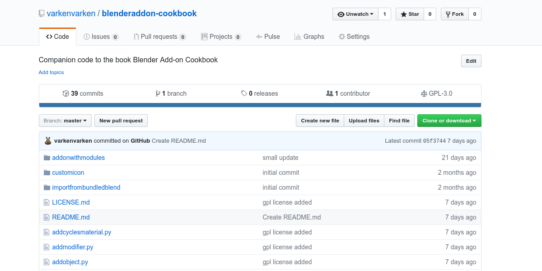The height and width of the screenshot is (271, 542).
Task: Click the LICENSE.md file icon
Action: (x=46, y=202)
